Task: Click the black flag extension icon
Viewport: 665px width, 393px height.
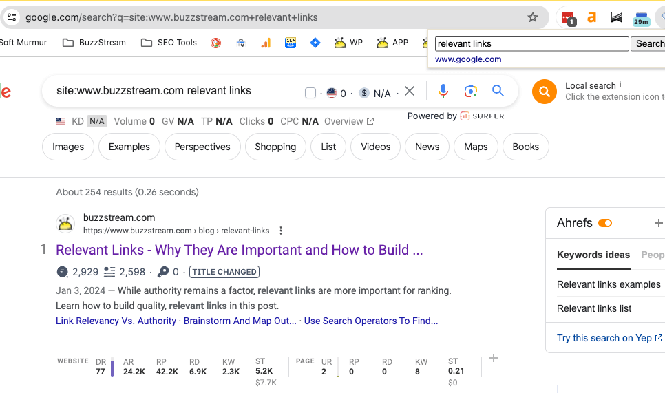Action: point(617,17)
